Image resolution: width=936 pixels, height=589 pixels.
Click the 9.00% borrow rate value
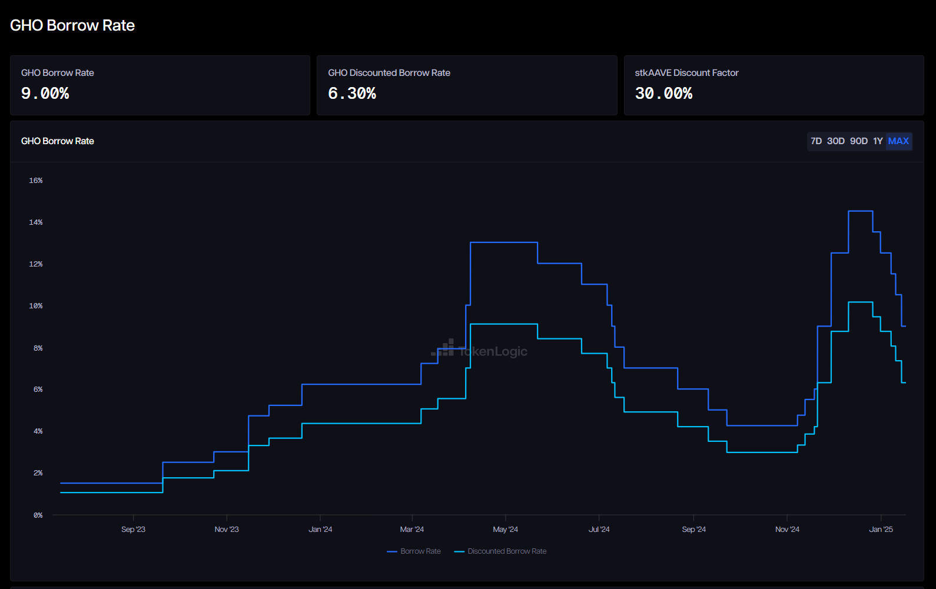click(x=45, y=94)
